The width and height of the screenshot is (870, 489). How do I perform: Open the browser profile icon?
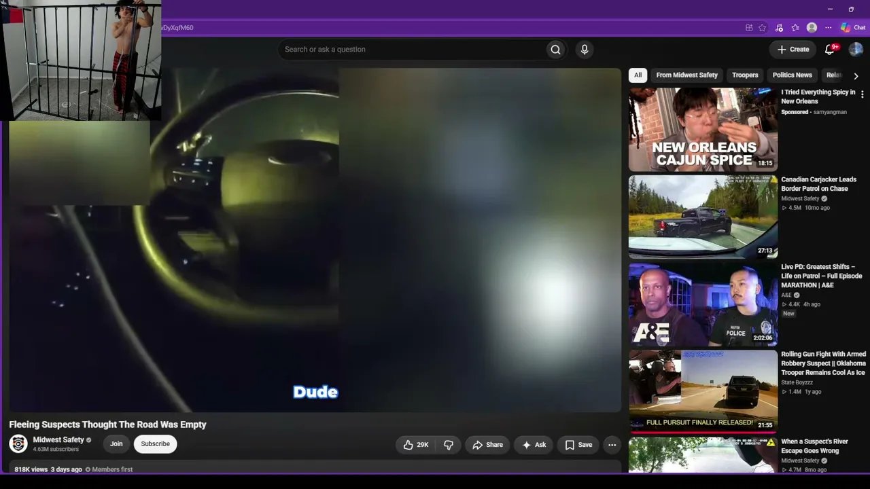(812, 28)
